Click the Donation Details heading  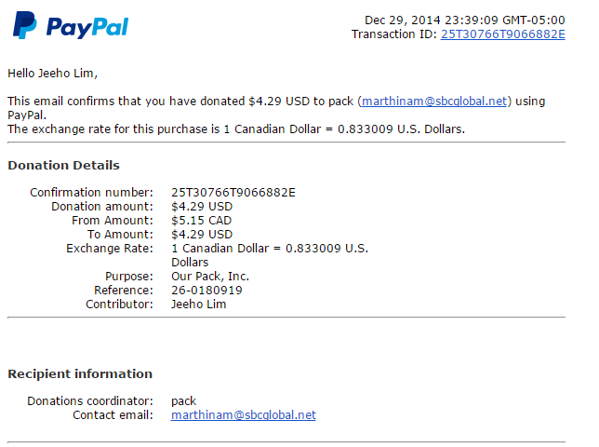tap(64, 165)
